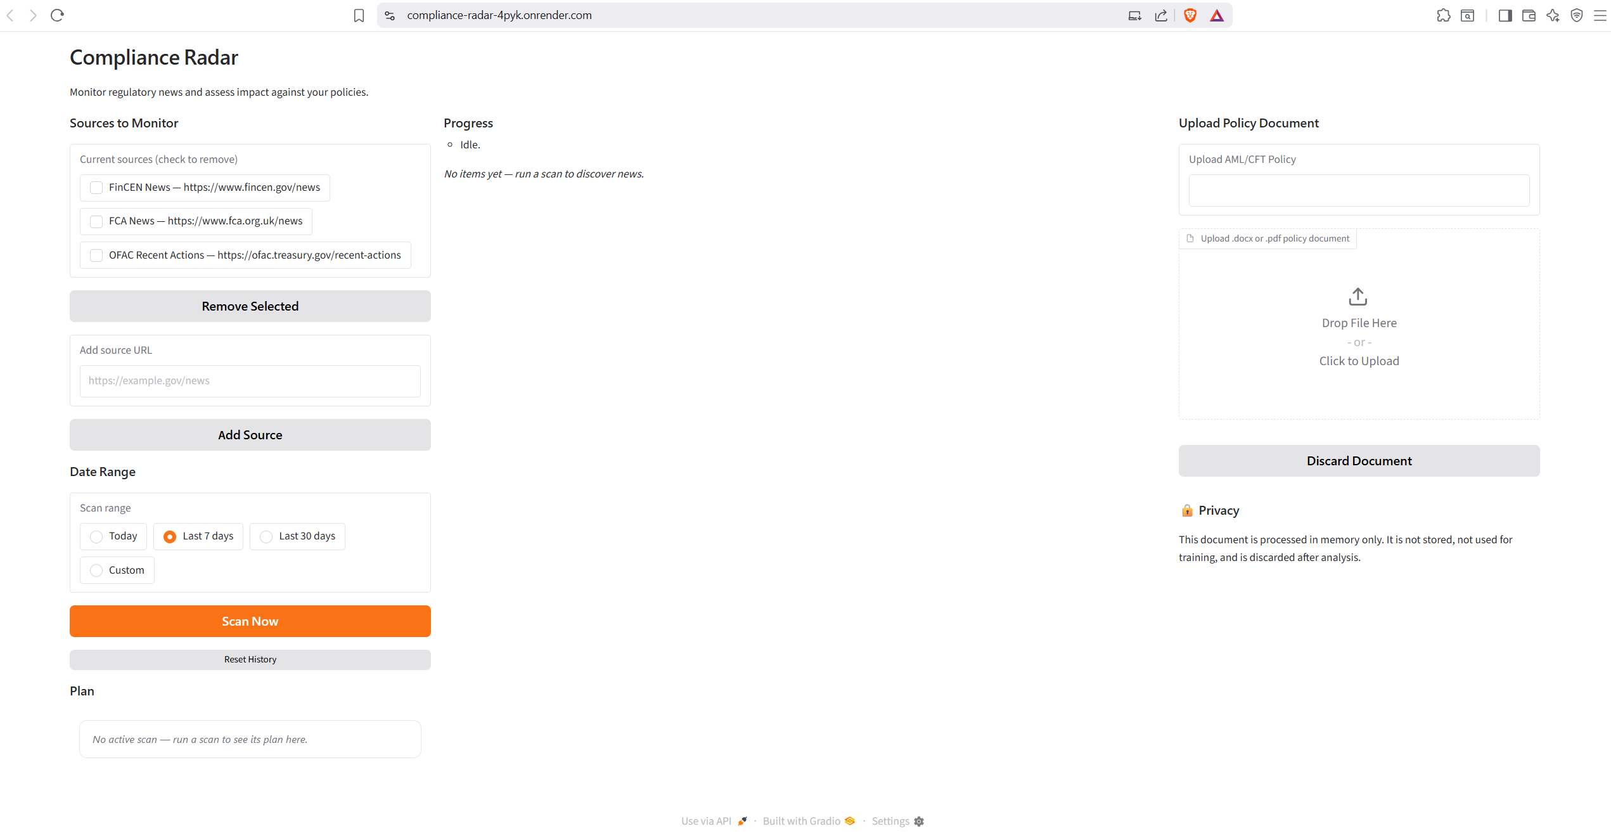Click the Upload AML/CFT Policy text box
Image resolution: width=1611 pixels, height=838 pixels.
[x=1359, y=190]
